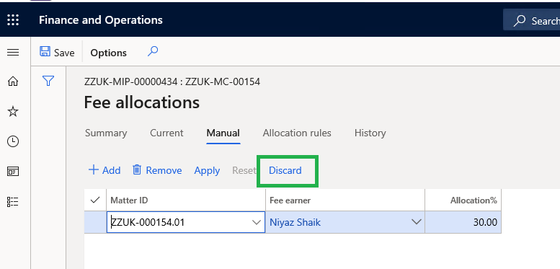Open the app launcher waffle icon
Screen dimensions: 560x269
click(x=13, y=19)
